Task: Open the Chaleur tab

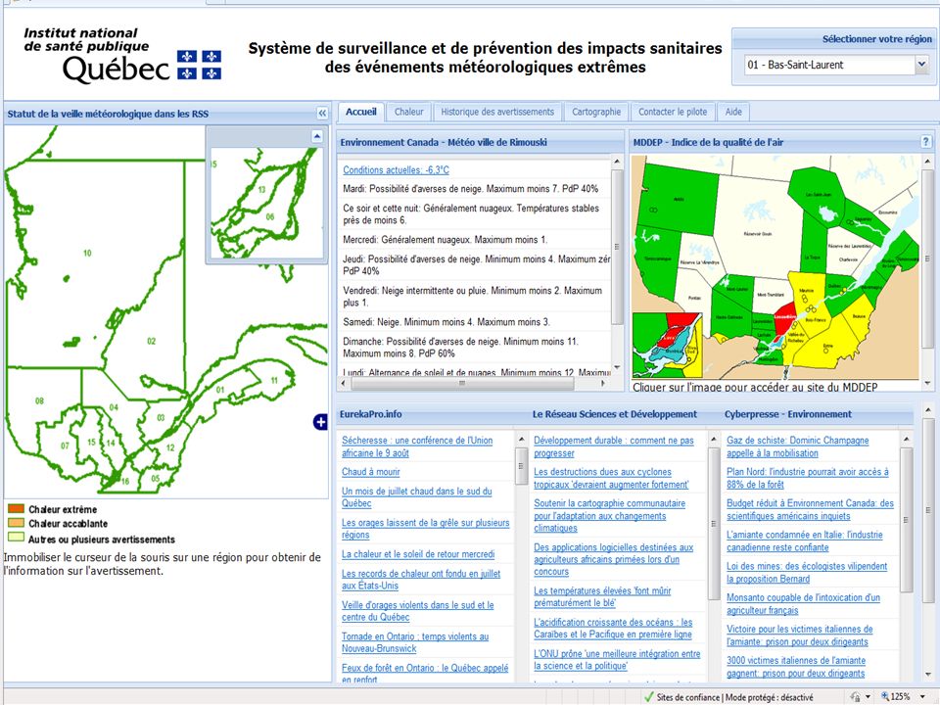Action: [x=409, y=112]
